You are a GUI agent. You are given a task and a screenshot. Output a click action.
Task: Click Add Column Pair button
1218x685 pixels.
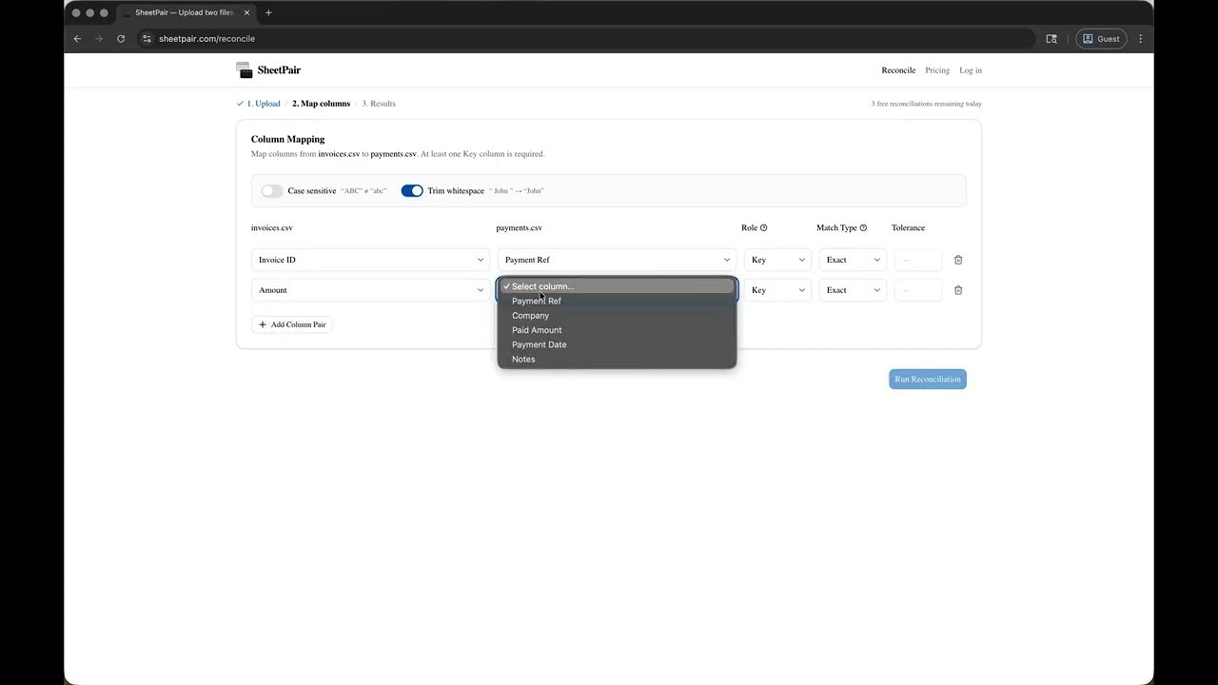[x=292, y=324]
